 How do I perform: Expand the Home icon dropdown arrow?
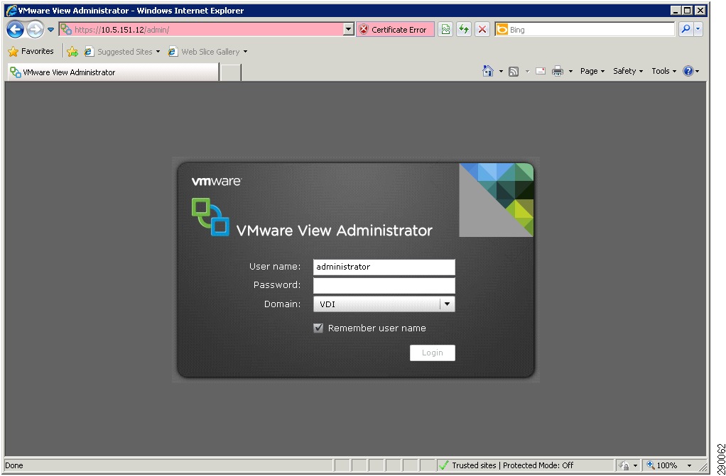[501, 71]
